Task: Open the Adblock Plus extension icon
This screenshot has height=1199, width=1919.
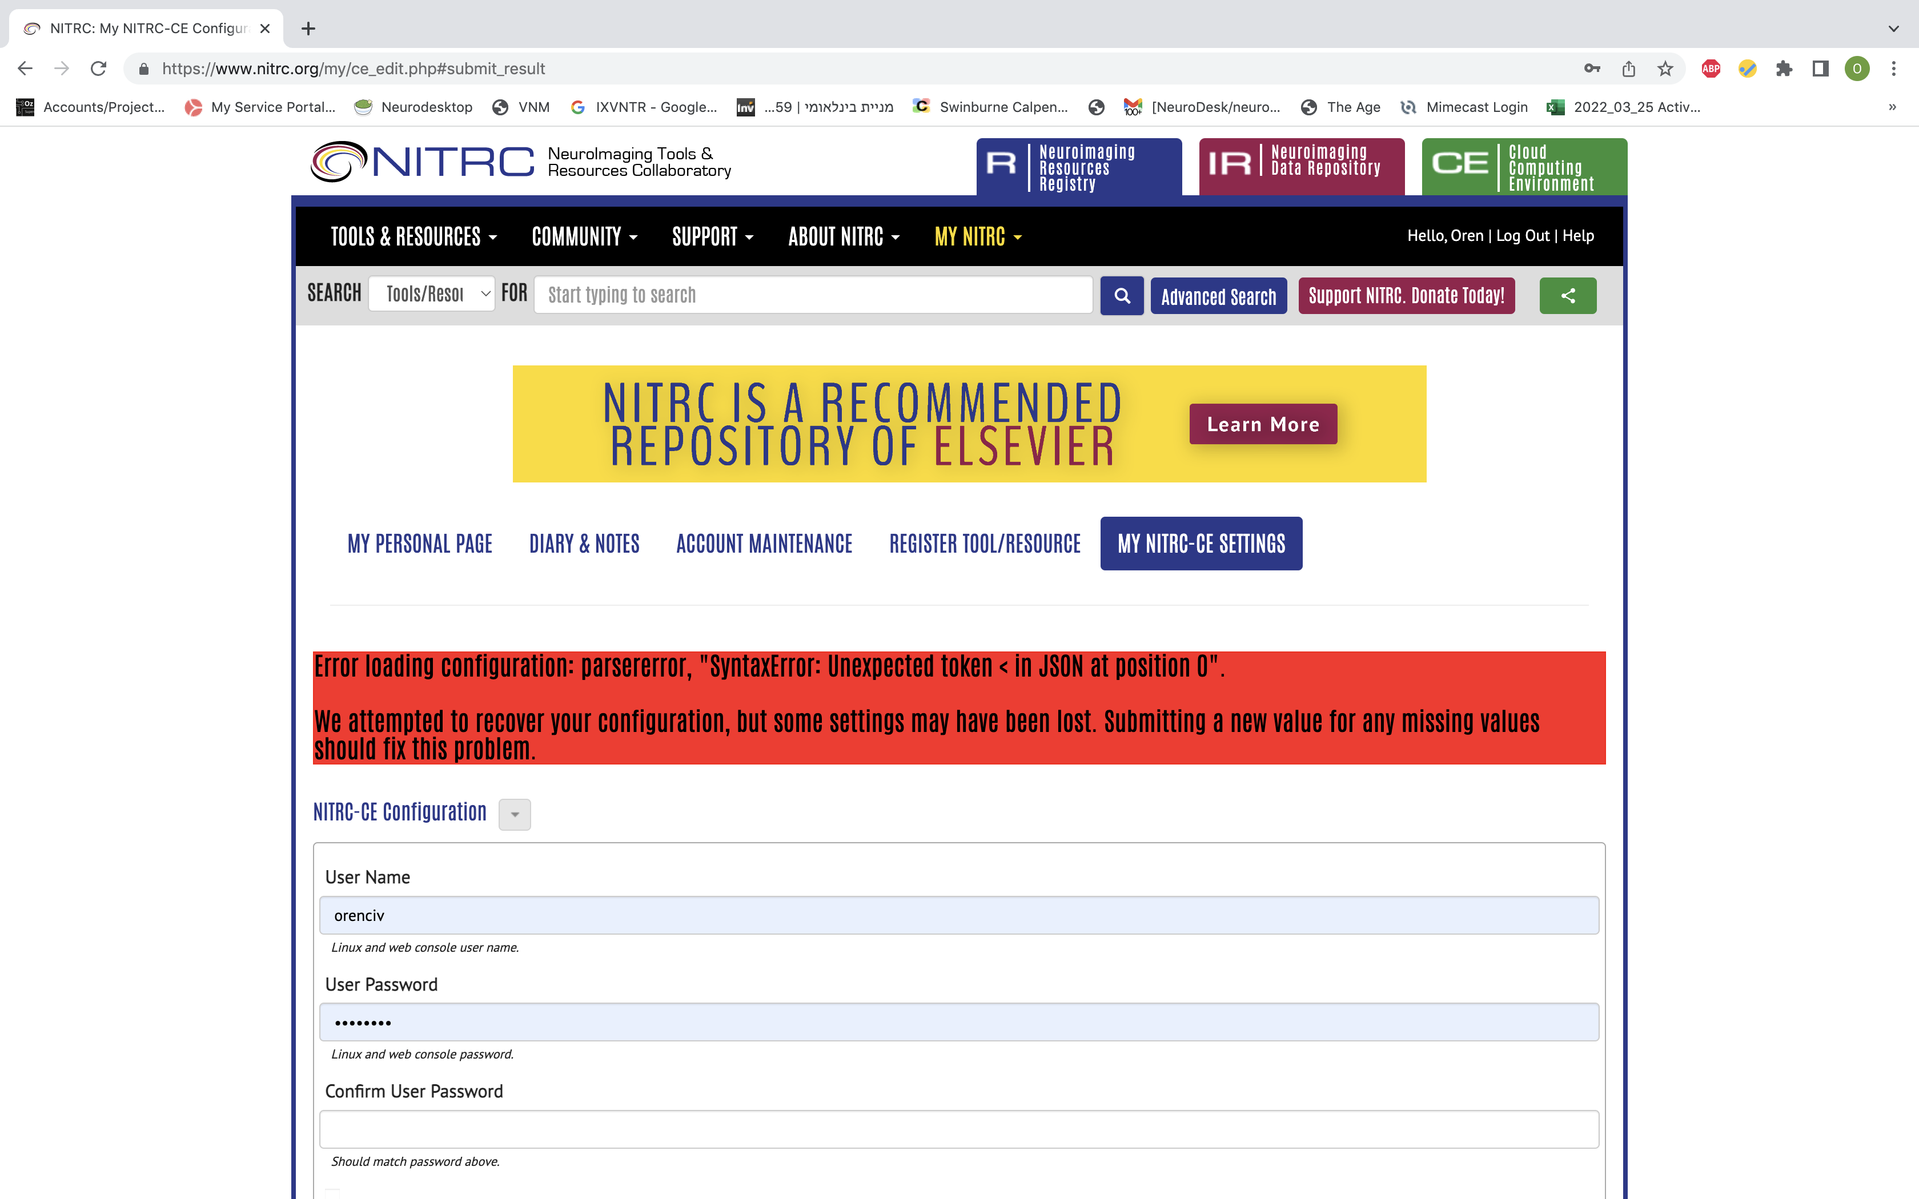Action: [x=1711, y=68]
